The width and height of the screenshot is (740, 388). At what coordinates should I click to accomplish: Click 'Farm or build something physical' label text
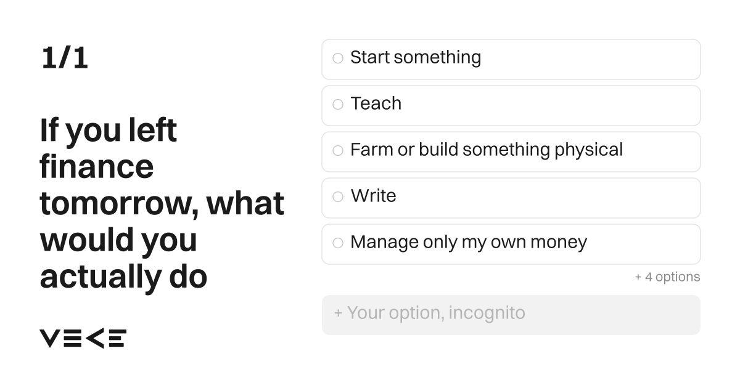487,150
